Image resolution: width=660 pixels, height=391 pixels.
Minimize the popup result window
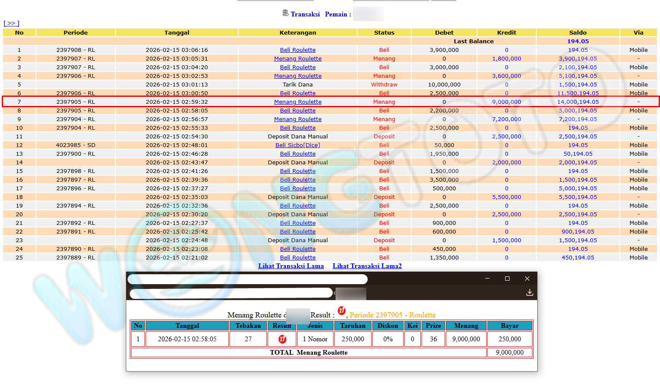487,279
